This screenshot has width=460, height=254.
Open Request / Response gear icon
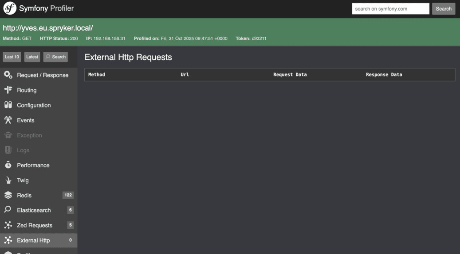(x=8, y=75)
